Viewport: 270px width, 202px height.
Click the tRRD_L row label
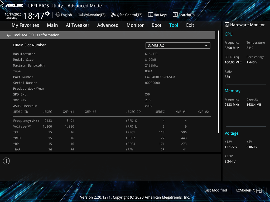click(131, 127)
